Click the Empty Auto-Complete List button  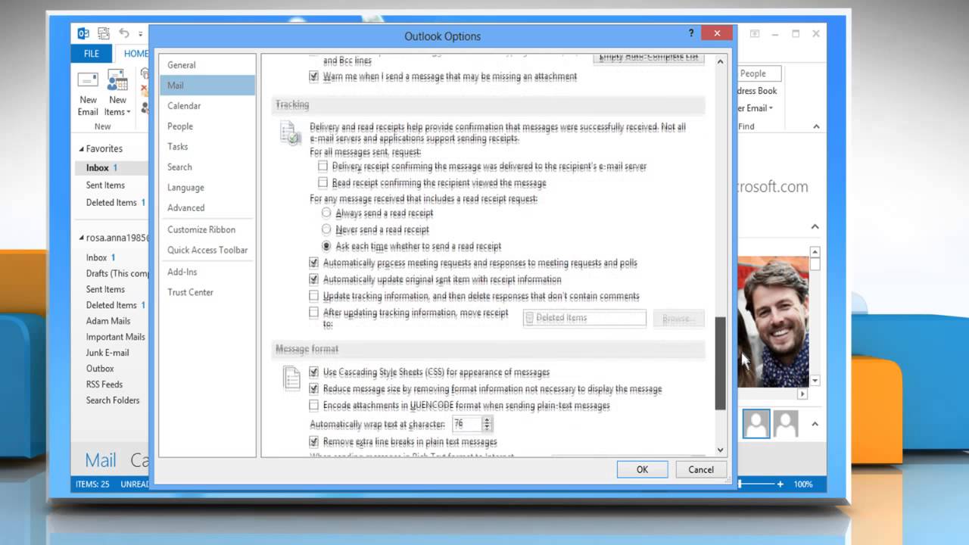click(x=649, y=58)
